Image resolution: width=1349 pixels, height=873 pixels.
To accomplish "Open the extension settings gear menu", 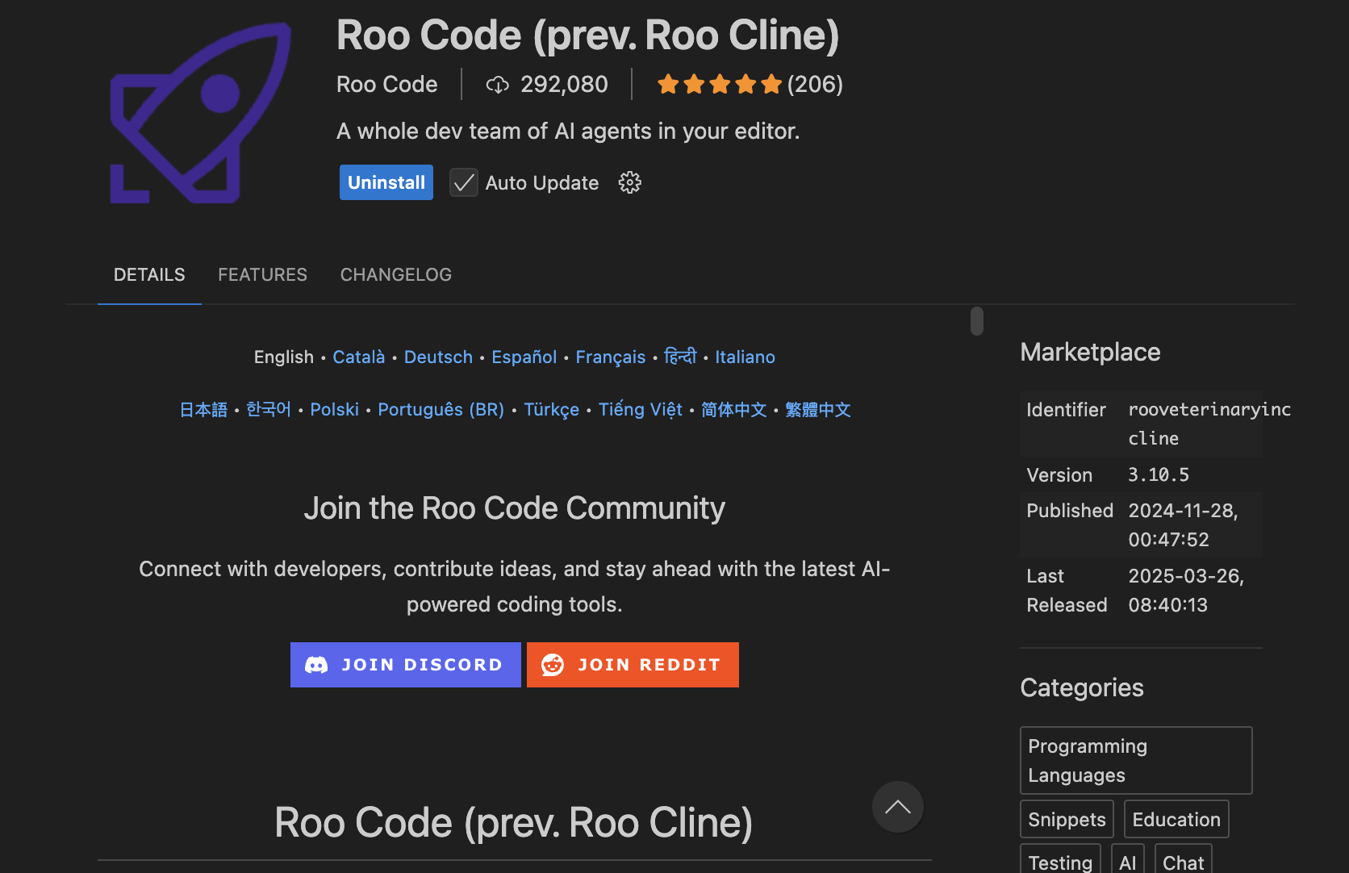I will coord(629,183).
